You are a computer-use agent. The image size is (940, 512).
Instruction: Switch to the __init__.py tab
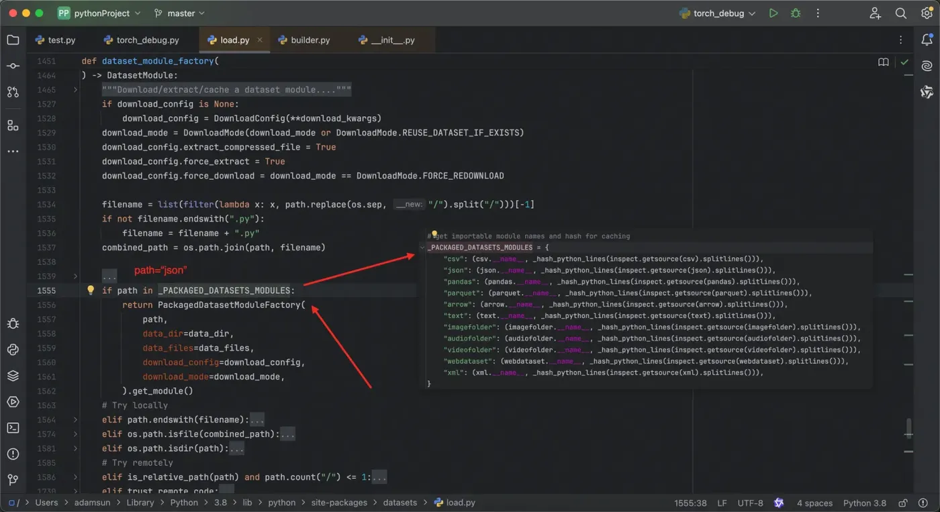click(x=387, y=40)
